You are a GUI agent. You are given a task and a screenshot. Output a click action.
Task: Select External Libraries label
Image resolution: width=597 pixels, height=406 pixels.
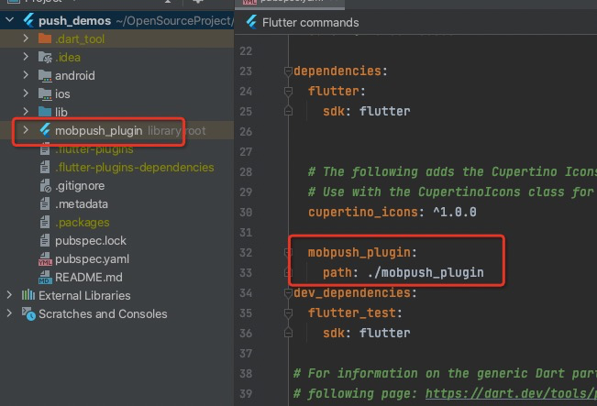pyautogui.click(x=84, y=295)
